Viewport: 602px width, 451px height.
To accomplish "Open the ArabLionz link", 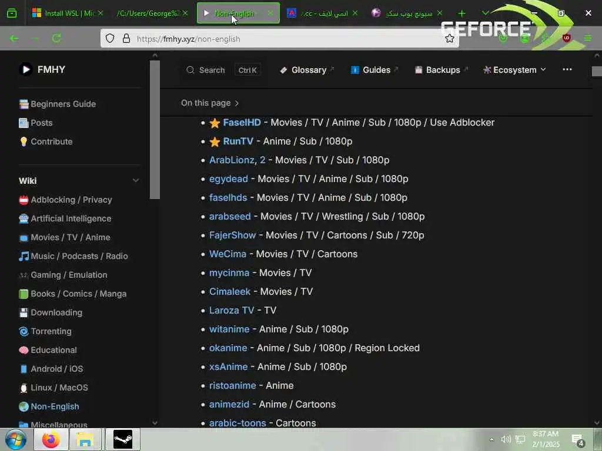I will 232,160.
